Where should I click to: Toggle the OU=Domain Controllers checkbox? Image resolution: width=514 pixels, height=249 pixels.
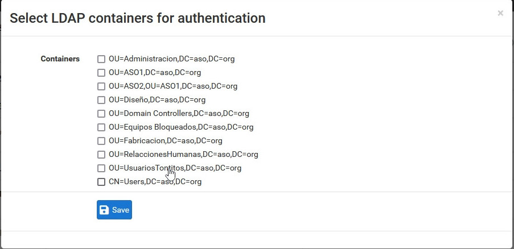[101, 114]
